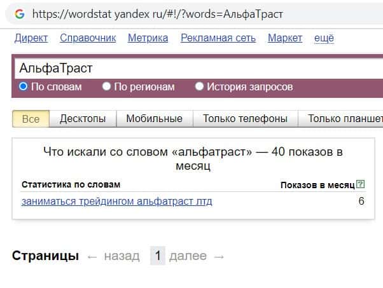
Task: Click page number 1 in pagination
Action: (158, 256)
